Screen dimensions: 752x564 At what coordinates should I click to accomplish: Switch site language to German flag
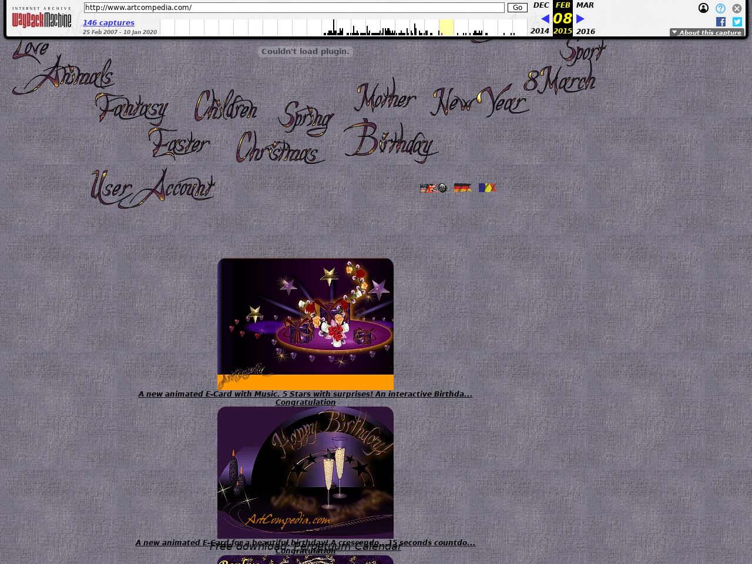pos(462,188)
